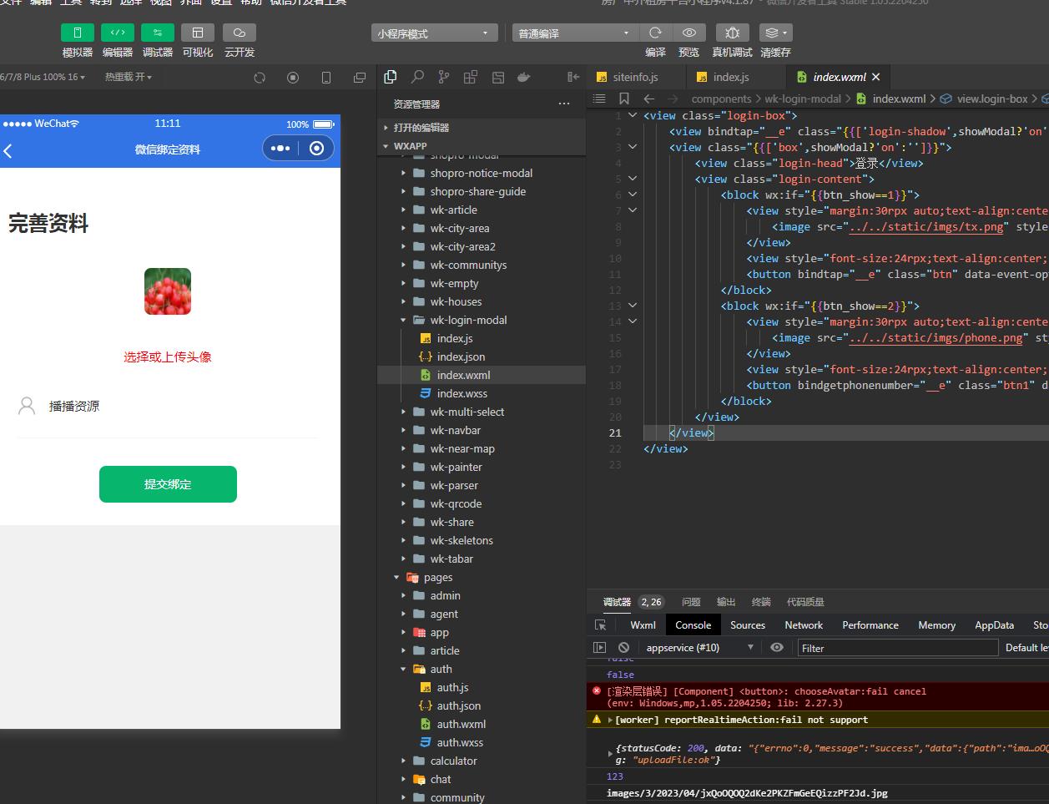
Task: Open the search icon in the explorer sidebar
Action: tap(417, 77)
